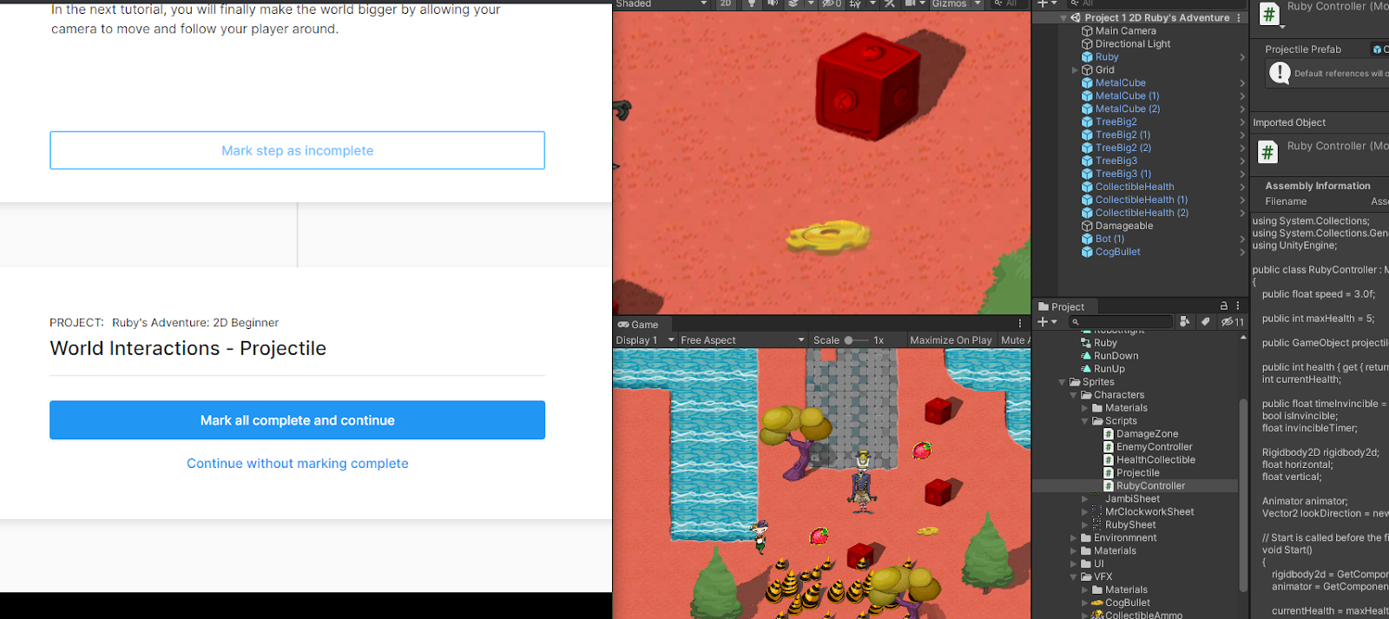
Task: Collapse the Scripts folder
Action: pyautogui.click(x=1085, y=421)
